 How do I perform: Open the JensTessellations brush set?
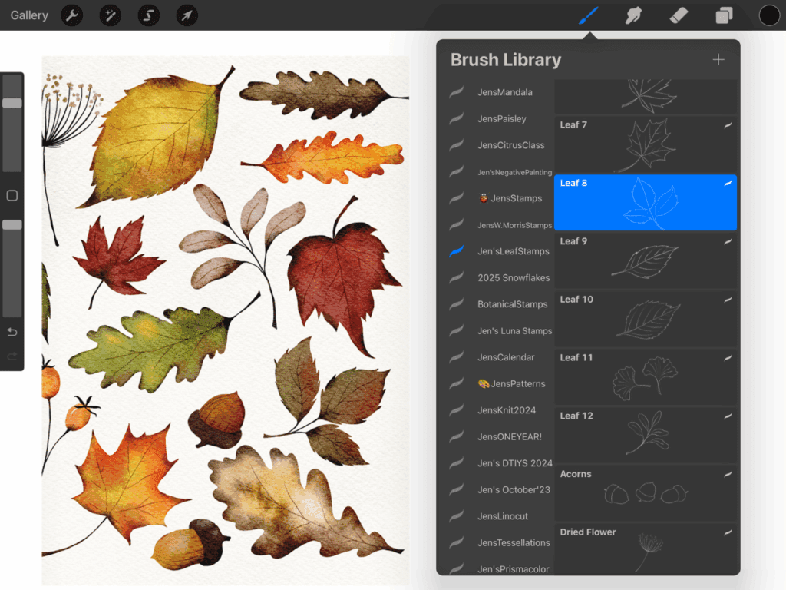[x=514, y=543]
